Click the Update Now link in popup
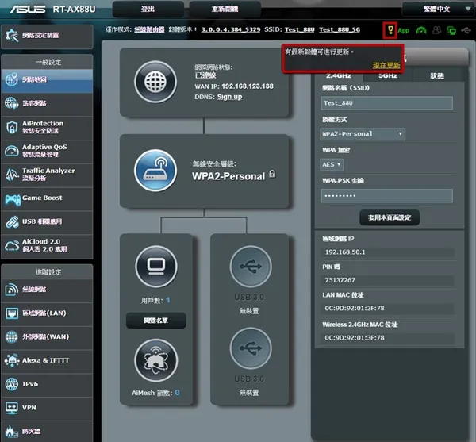The width and height of the screenshot is (476, 442). [x=386, y=65]
